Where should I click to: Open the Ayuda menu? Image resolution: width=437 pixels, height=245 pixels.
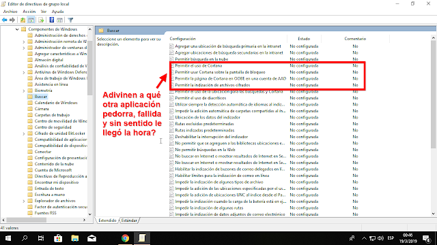(57, 12)
